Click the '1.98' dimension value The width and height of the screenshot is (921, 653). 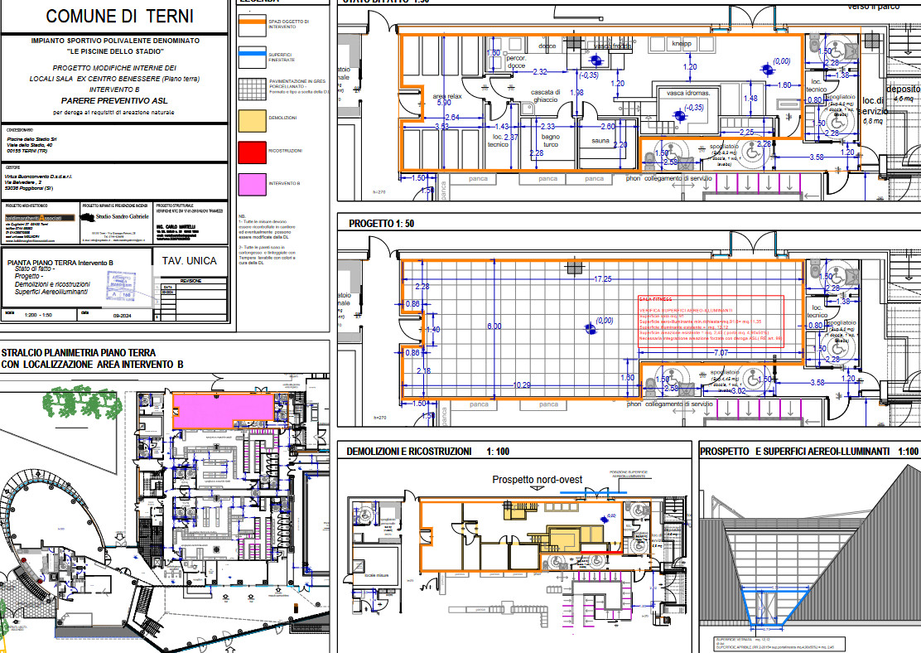pos(576,93)
